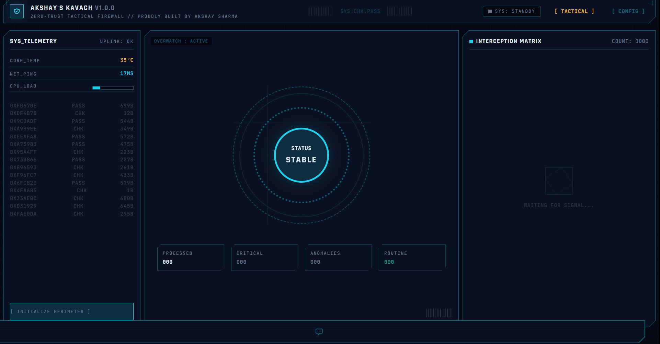
Task: Select log row 0XF96FC7
Action: click(x=72, y=175)
